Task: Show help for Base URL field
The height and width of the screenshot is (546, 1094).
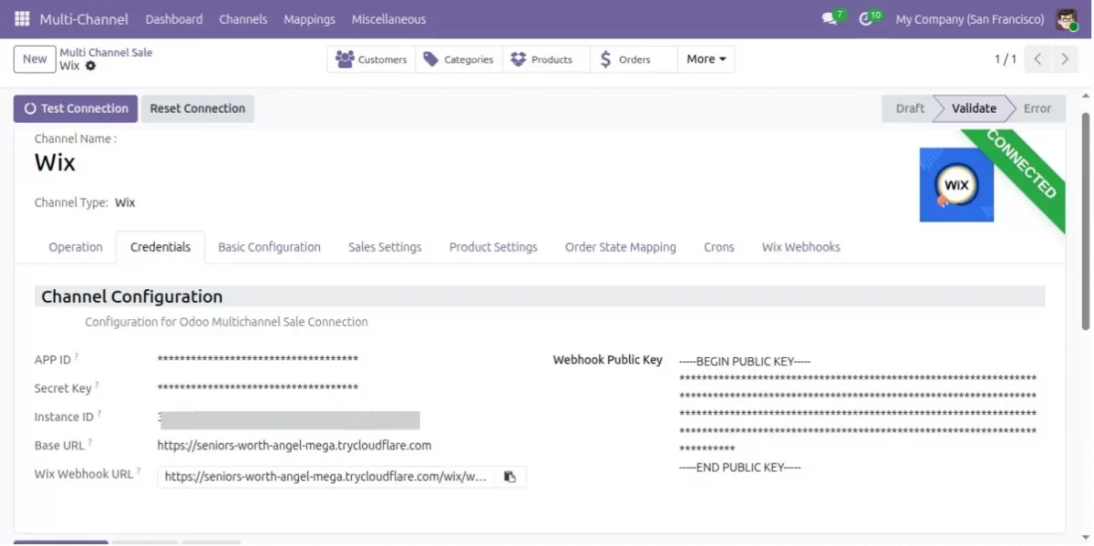Action: (90, 442)
